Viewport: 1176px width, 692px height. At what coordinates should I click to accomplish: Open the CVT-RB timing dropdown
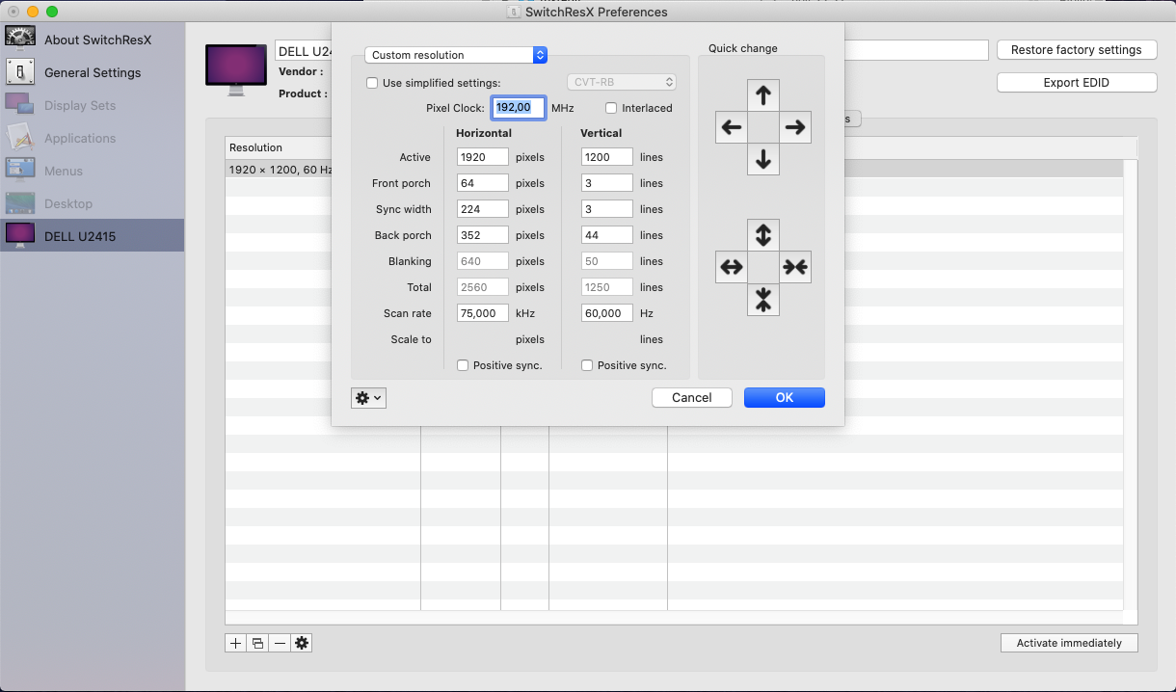(x=621, y=82)
